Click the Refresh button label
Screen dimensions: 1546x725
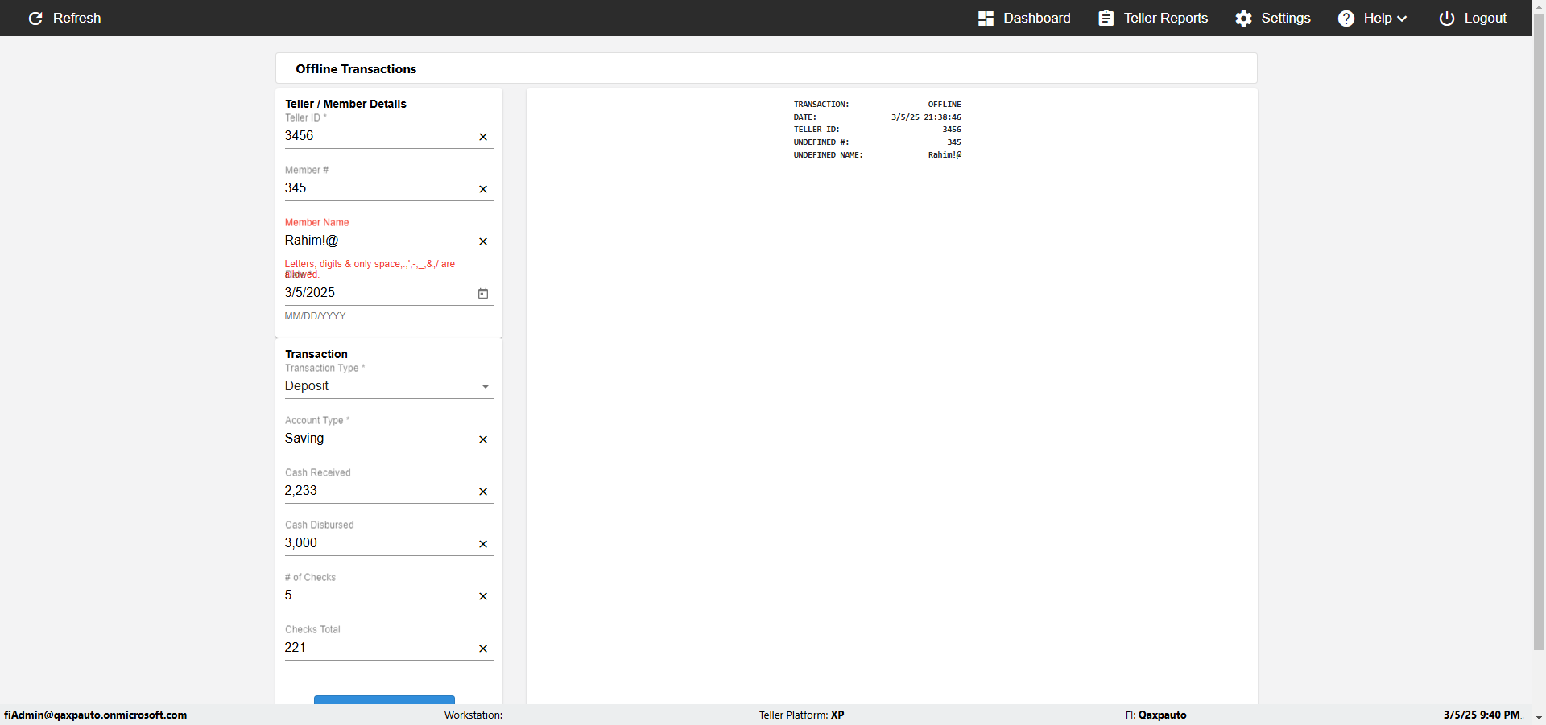click(77, 19)
